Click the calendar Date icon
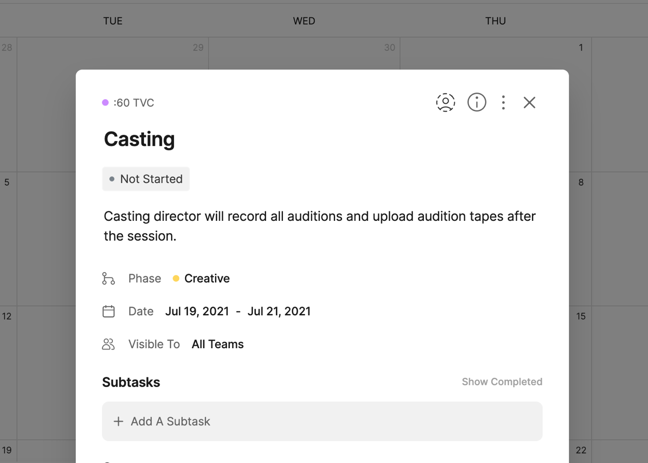This screenshot has height=463, width=648. 108,311
